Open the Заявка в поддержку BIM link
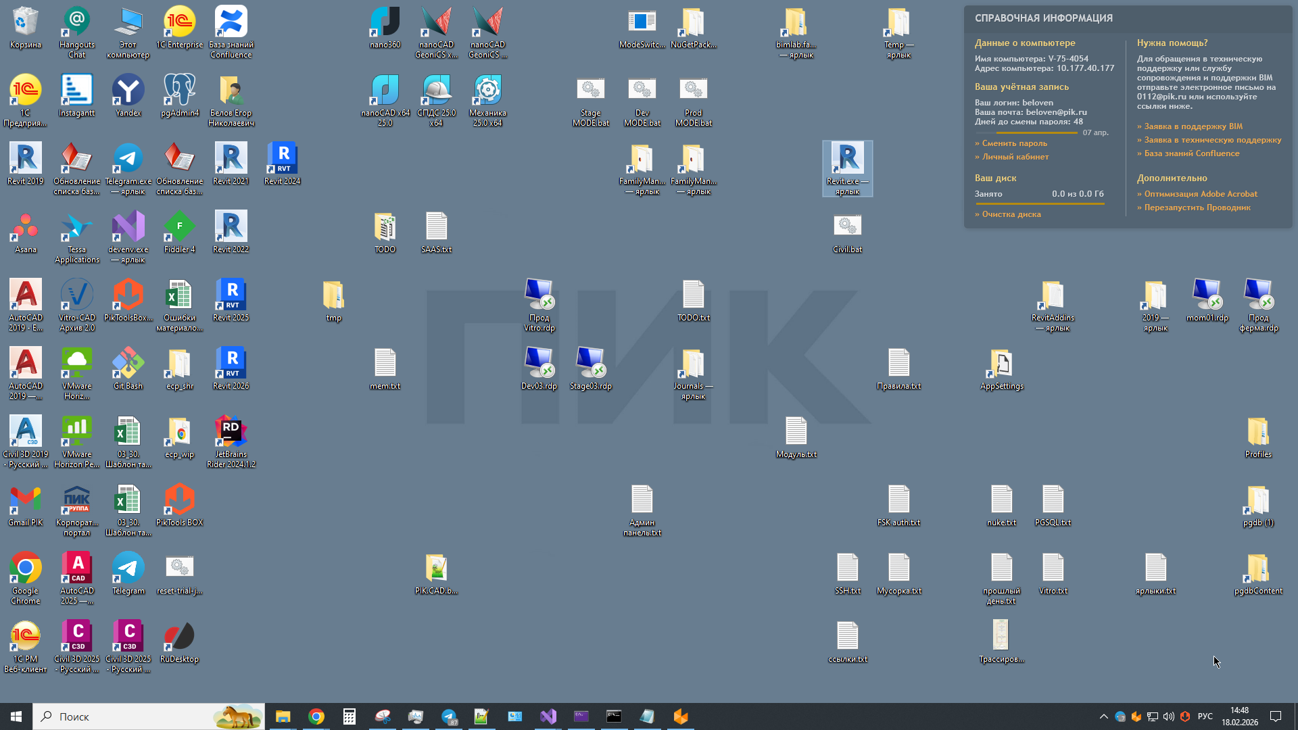Screen dimensions: 1298x730 [1193, 126]
